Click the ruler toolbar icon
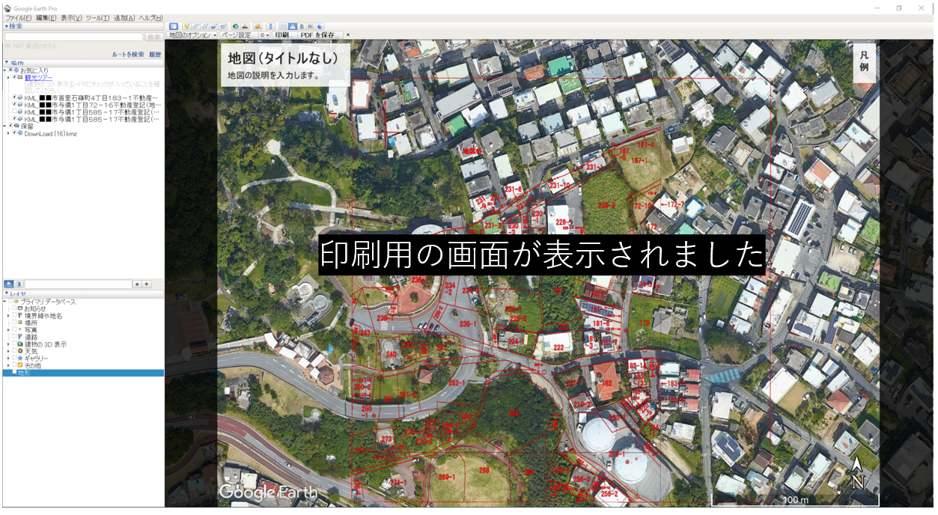The image size is (938, 515). [270, 26]
